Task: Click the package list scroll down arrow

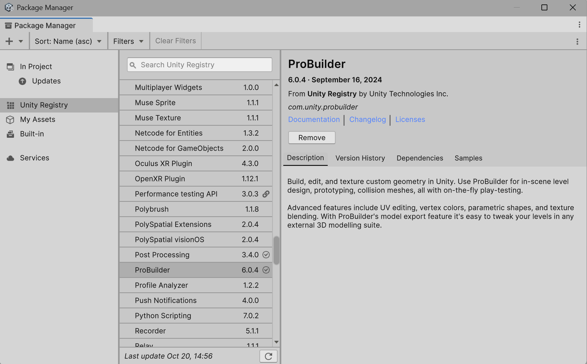Action: pos(276,342)
